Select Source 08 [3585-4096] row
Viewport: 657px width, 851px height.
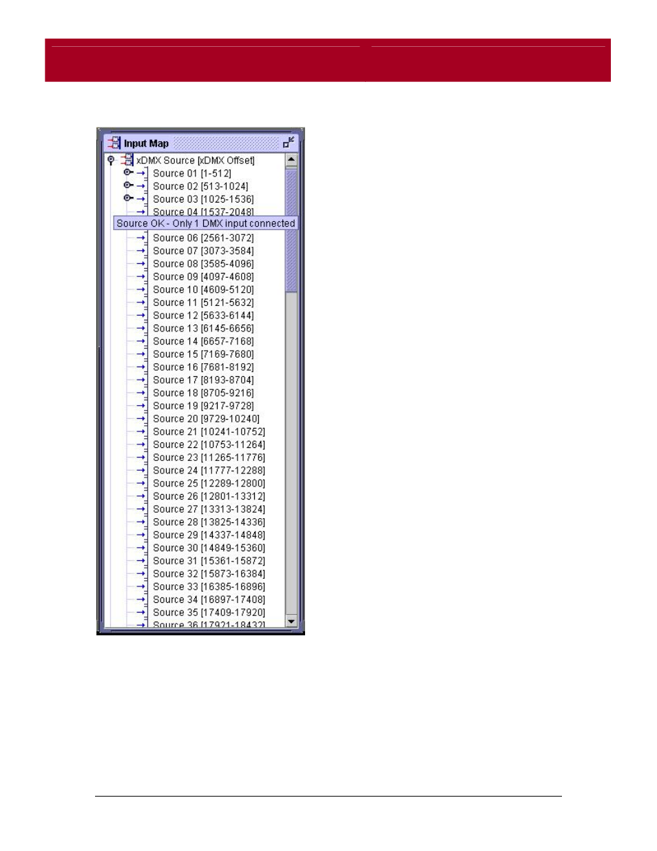pyautogui.click(x=203, y=264)
